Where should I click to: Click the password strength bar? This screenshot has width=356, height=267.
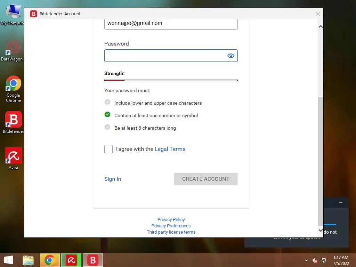pyautogui.click(x=171, y=80)
